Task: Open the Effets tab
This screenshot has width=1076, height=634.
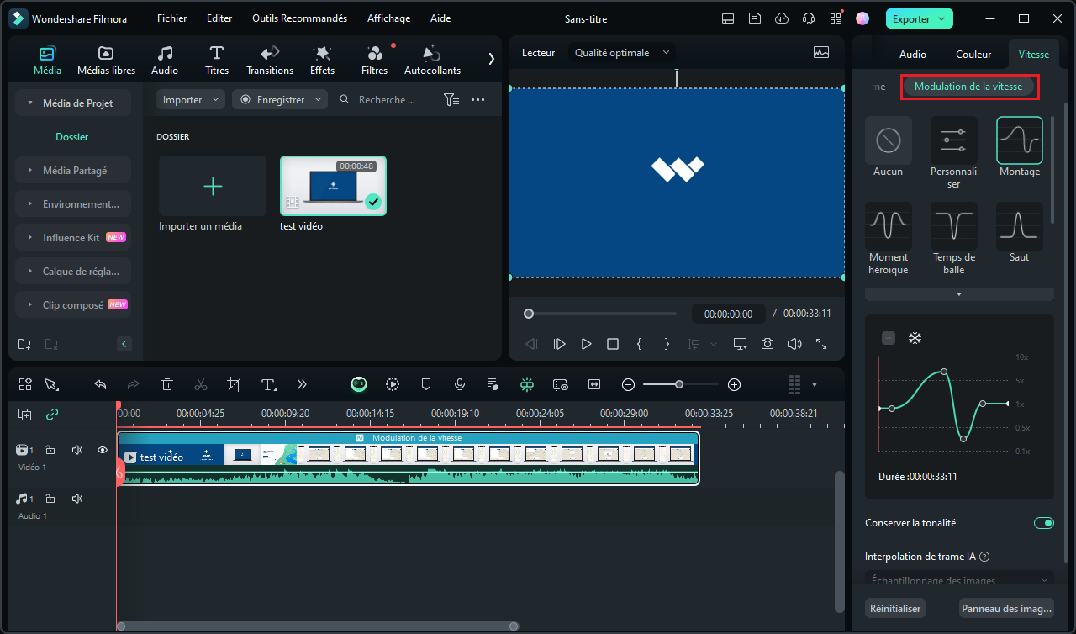Action: [322, 61]
